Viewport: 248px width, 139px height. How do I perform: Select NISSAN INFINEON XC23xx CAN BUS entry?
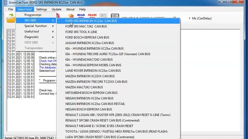coord(118,98)
